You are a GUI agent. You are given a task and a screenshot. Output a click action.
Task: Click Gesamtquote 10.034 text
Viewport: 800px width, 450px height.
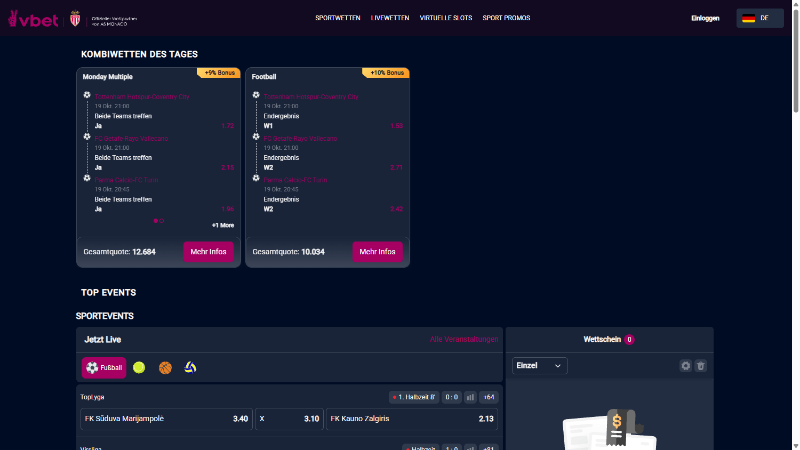pos(289,252)
